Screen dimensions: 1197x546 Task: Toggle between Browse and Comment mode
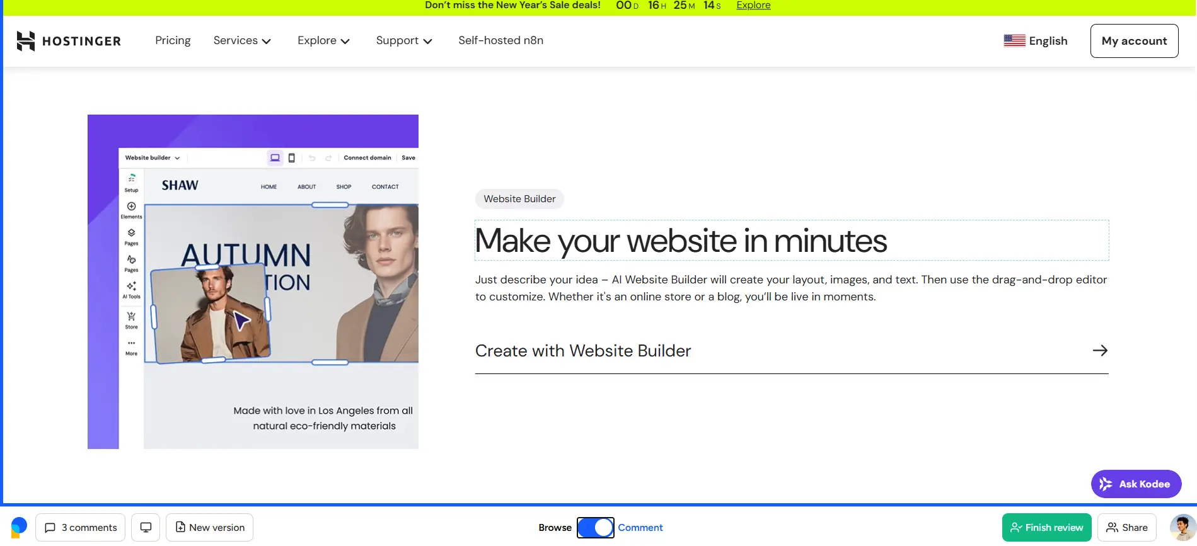(x=596, y=528)
